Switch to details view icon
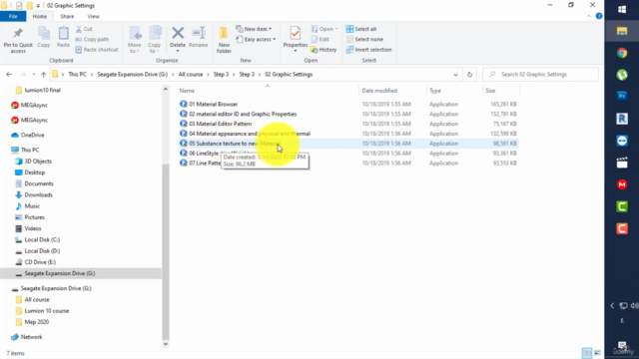The height and width of the screenshot is (359, 639). pos(586,352)
